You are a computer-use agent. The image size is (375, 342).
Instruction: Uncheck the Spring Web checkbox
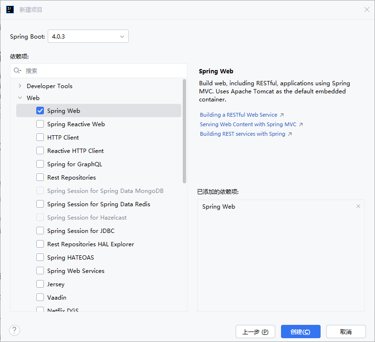(40, 111)
